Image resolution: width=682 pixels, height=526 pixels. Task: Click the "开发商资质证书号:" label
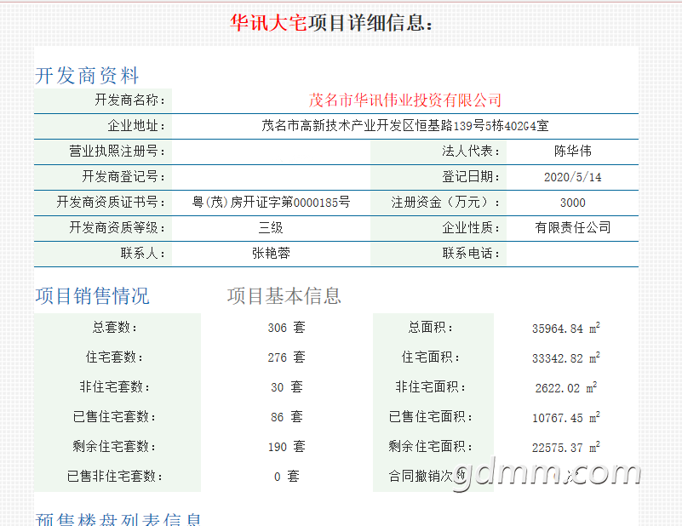(x=111, y=202)
